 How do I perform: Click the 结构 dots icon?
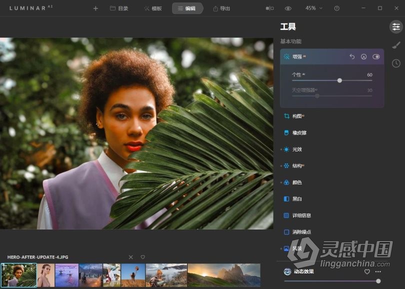pos(286,166)
